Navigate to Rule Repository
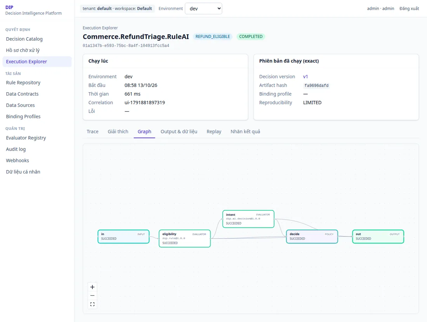The image size is (427, 322). [x=37, y=83]
